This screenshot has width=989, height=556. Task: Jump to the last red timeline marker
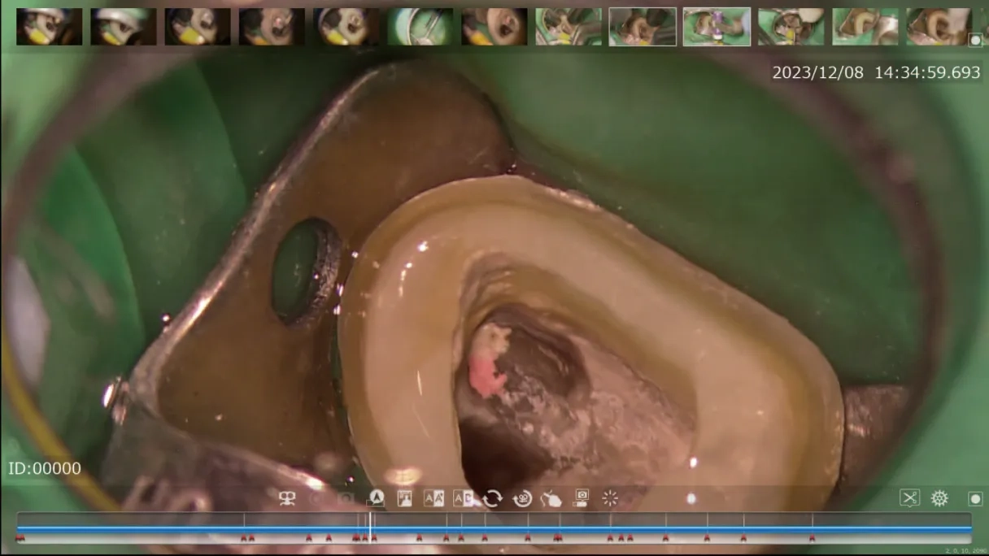[x=812, y=538]
